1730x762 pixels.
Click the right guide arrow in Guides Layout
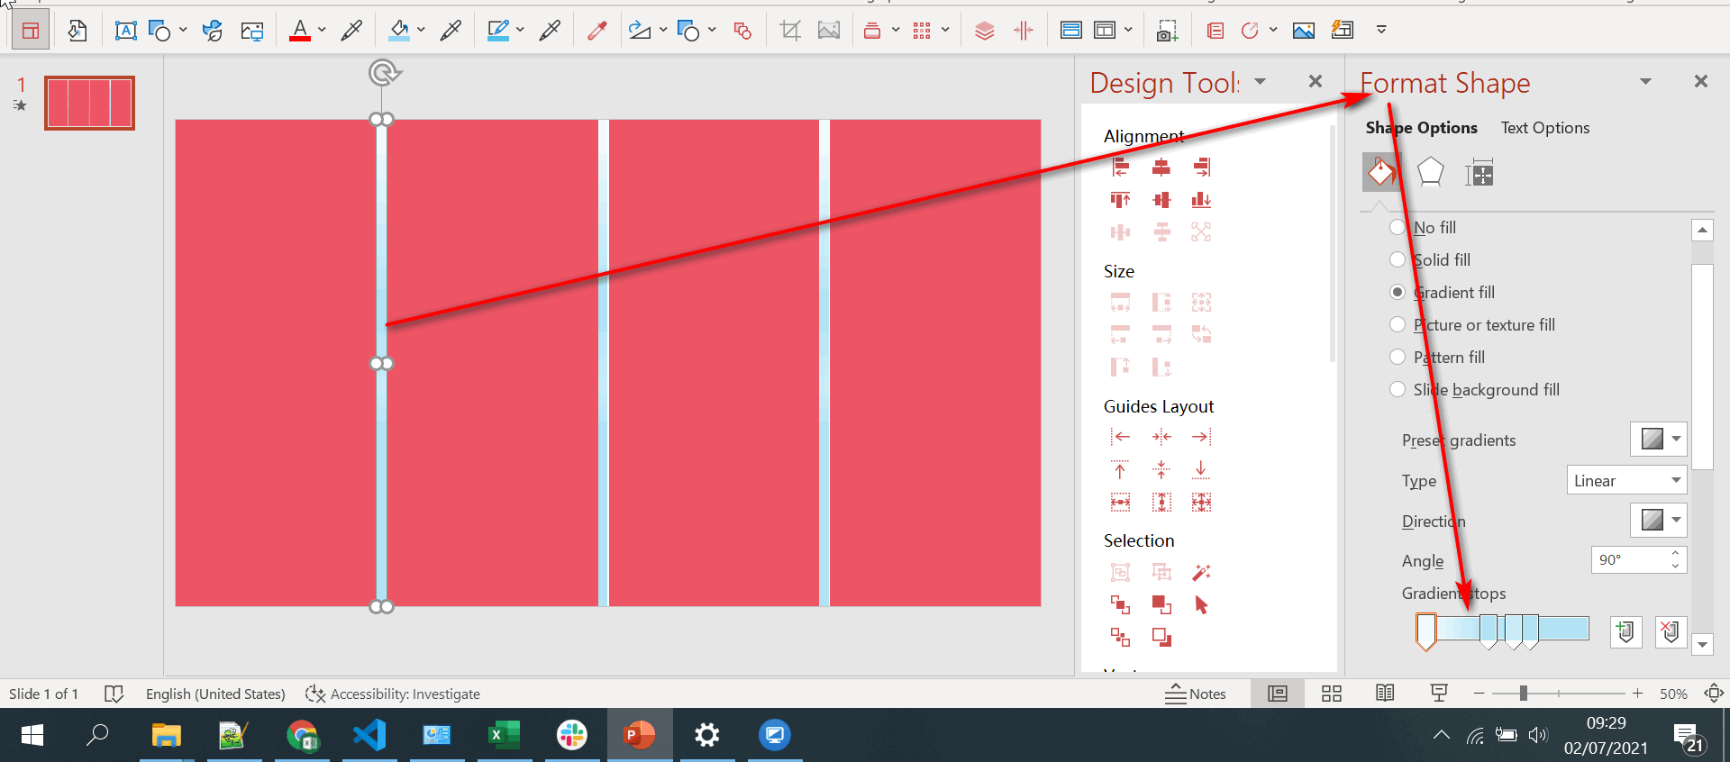tap(1201, 437)
